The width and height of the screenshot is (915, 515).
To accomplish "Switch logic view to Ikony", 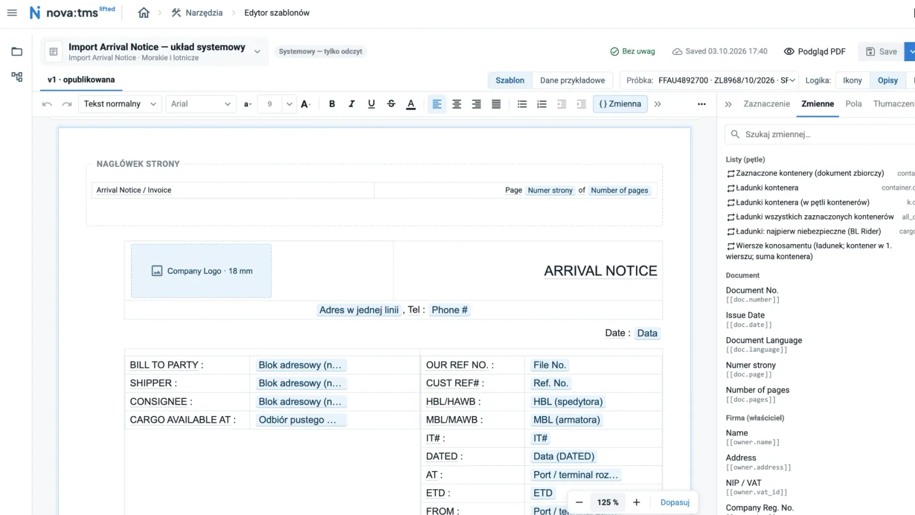I will (x=852, y=80).
